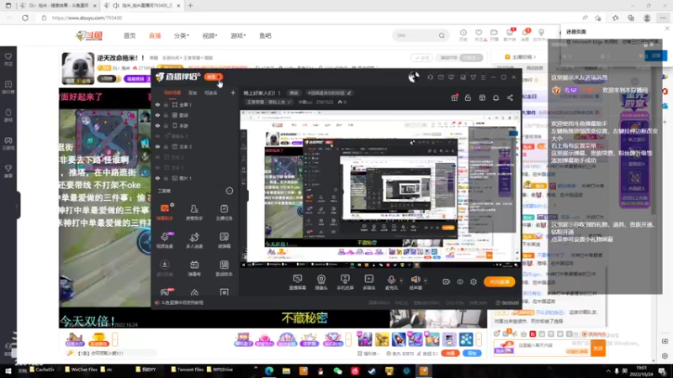Open the 房管助手 tool icon
This screenshot has width=673, height=378.
point(194,212)
